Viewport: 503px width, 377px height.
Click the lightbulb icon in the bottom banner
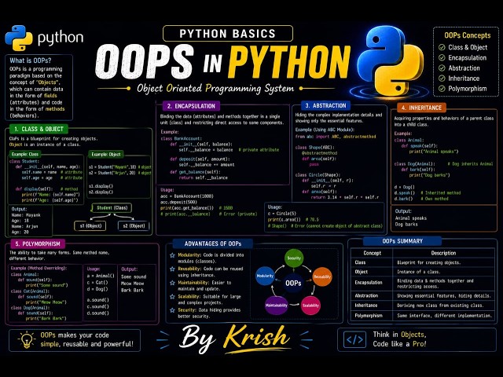27,340
